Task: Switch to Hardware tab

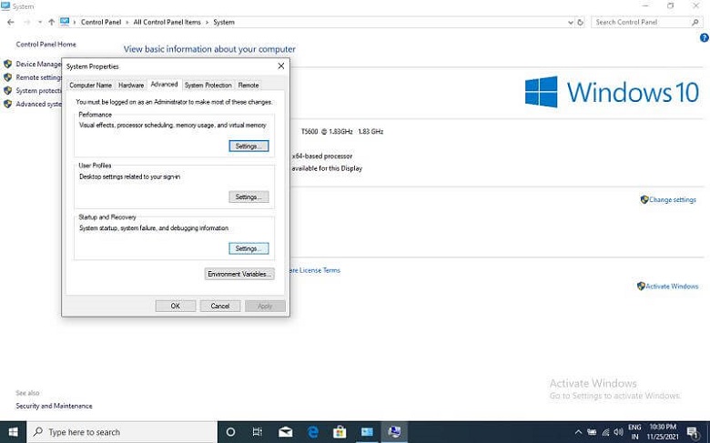Action: pos(131,86)
